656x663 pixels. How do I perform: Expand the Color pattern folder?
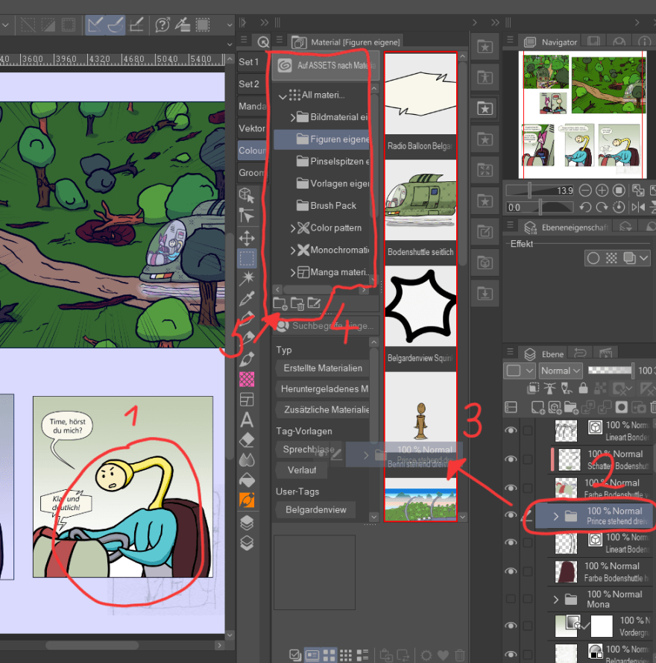tap(293, 228)
